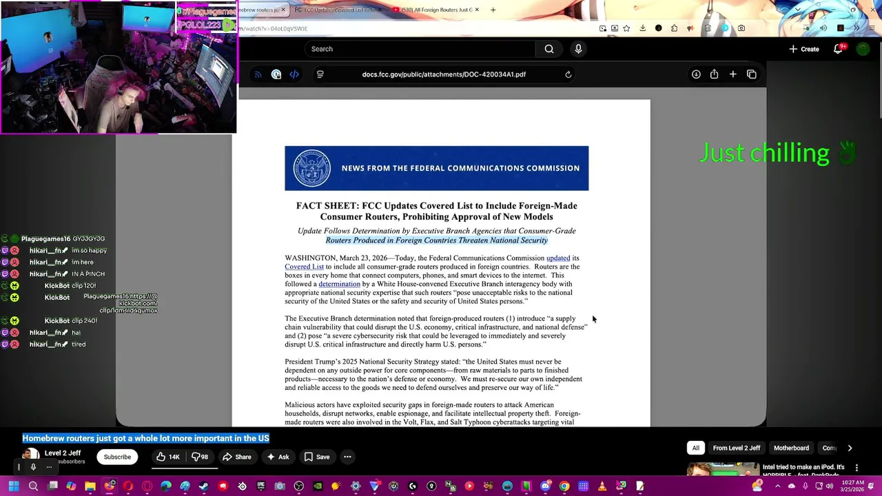The height and width of the screenshot is (496, 882).
Task: Click the reader view icon beside the PDF address
Action: tap(320, 74)
